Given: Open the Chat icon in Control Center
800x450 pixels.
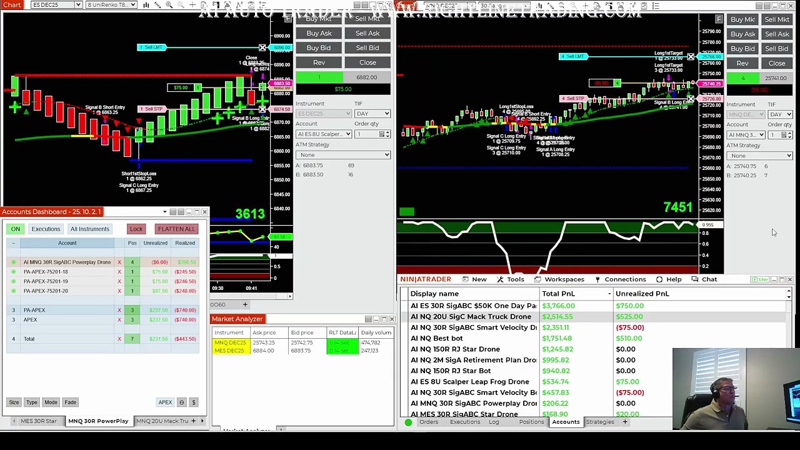Looking at the screenshot, I should (695, 279).
